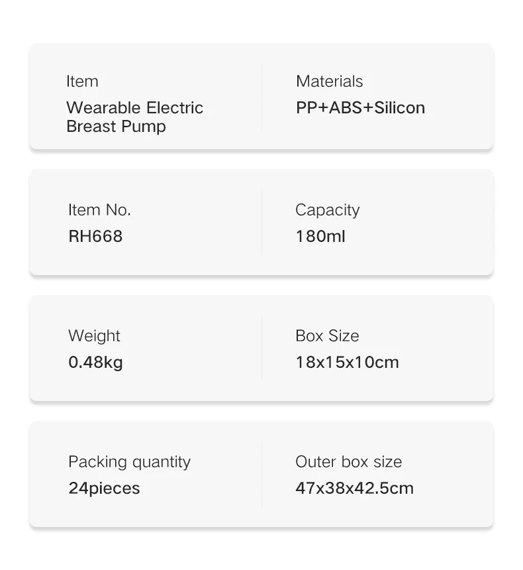Select the "24pieces" quantity value

tap(104, 488)
